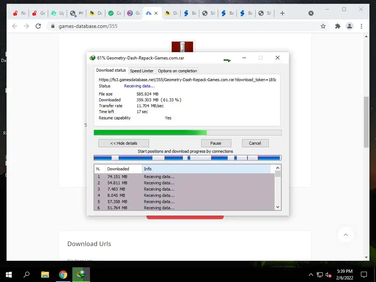Switch to the 'Ne' red lock tab
Screen dimensions: 376x282
pyautogui.click(x=19, y=13)
